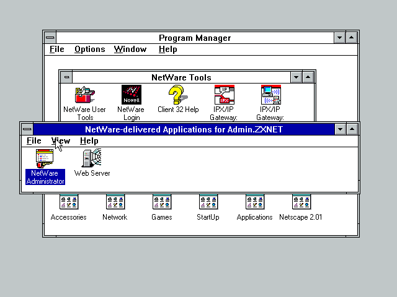397x297 pixels.
Task: Open the Network program group icon
Action: [115, 202]
